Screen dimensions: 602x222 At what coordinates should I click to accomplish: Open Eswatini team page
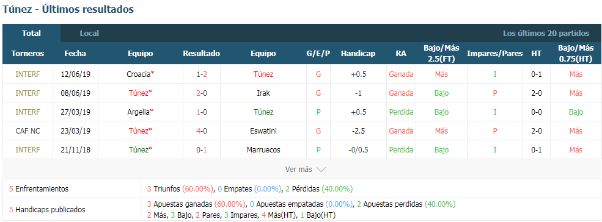click(263, 131)
